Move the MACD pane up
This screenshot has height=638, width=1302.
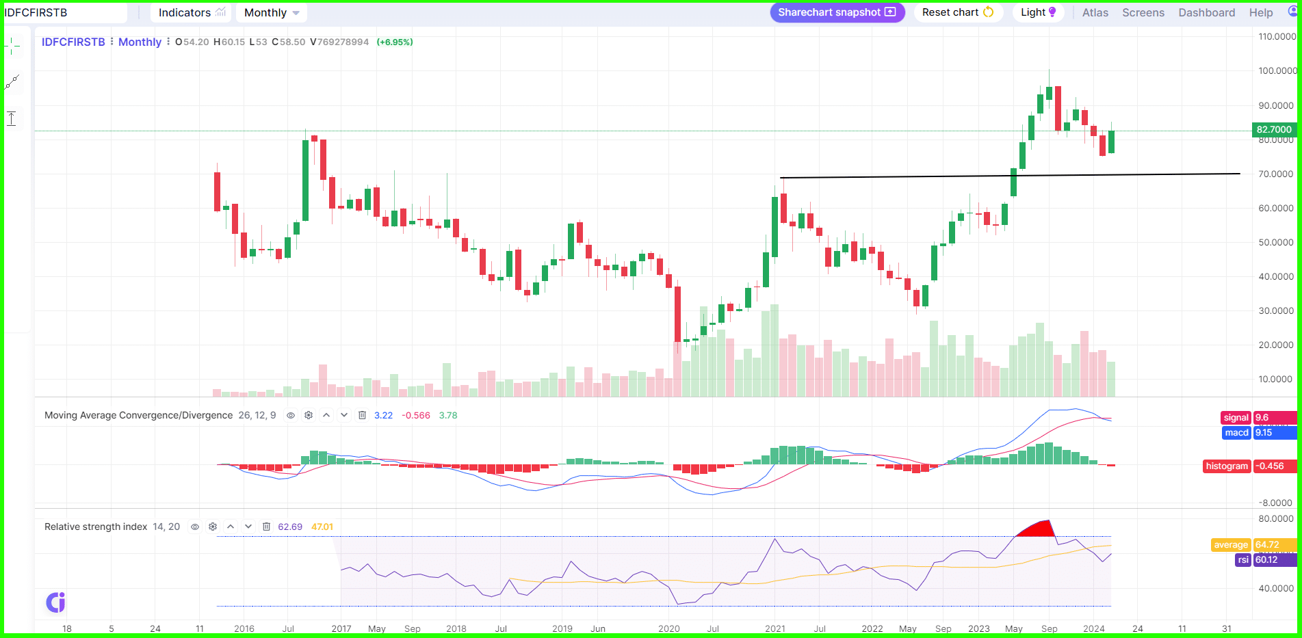coord(326,415)
